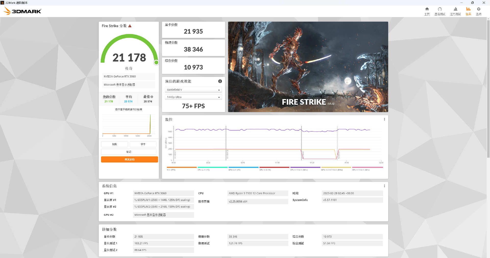Click the GPU #2 Microsoft 基本显示适配器 field
This screenshot has width=490, height=258.
pos(163,215)
